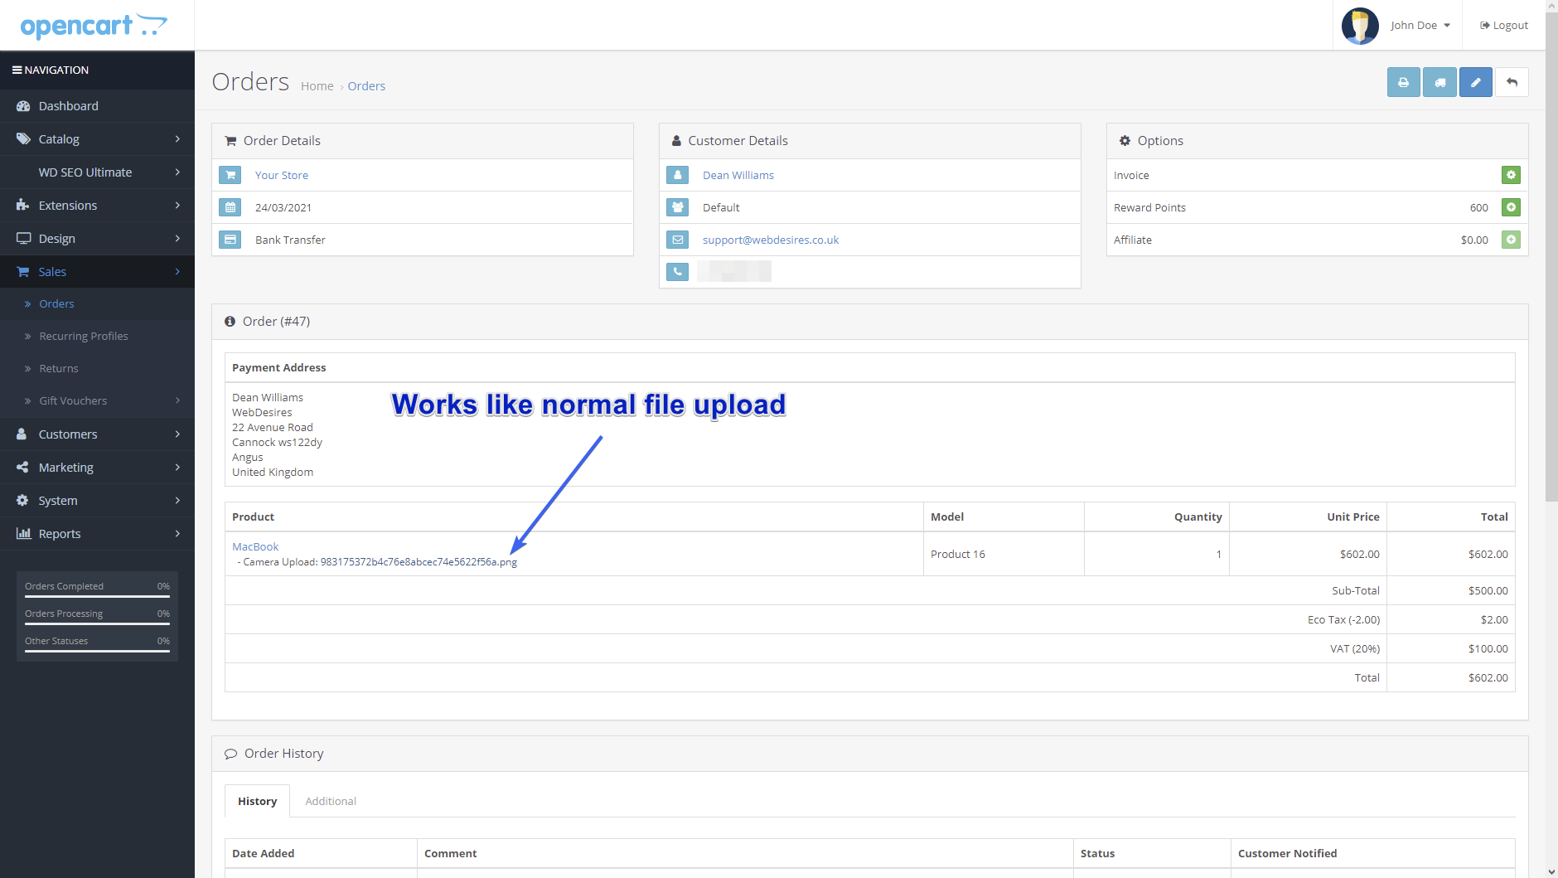
Task: Click the Order History comment icon
Action: click(230, 754)
